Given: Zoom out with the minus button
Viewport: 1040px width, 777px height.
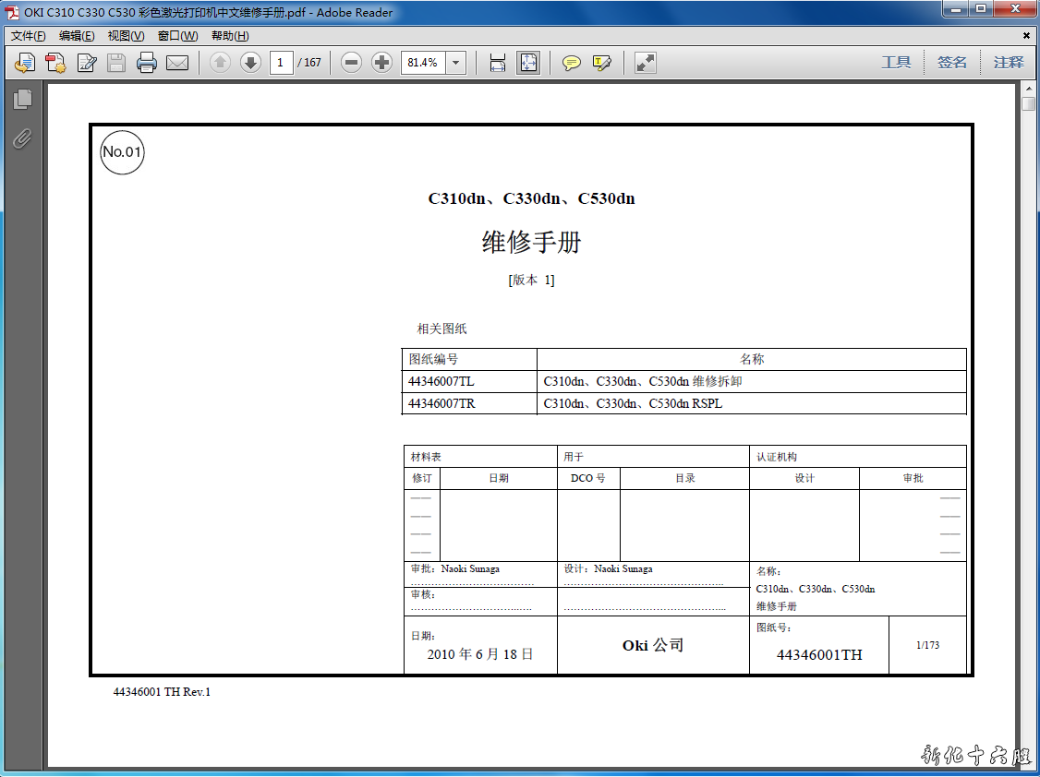Looking at the screenshot, I should (351, 63).
